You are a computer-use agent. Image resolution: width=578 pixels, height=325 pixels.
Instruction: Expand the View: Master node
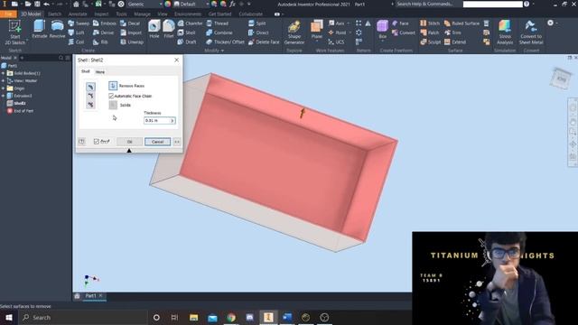[4, 80]
